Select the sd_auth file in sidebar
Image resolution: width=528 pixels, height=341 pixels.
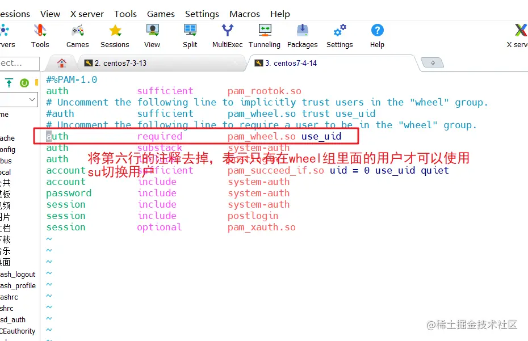[13, 320]
